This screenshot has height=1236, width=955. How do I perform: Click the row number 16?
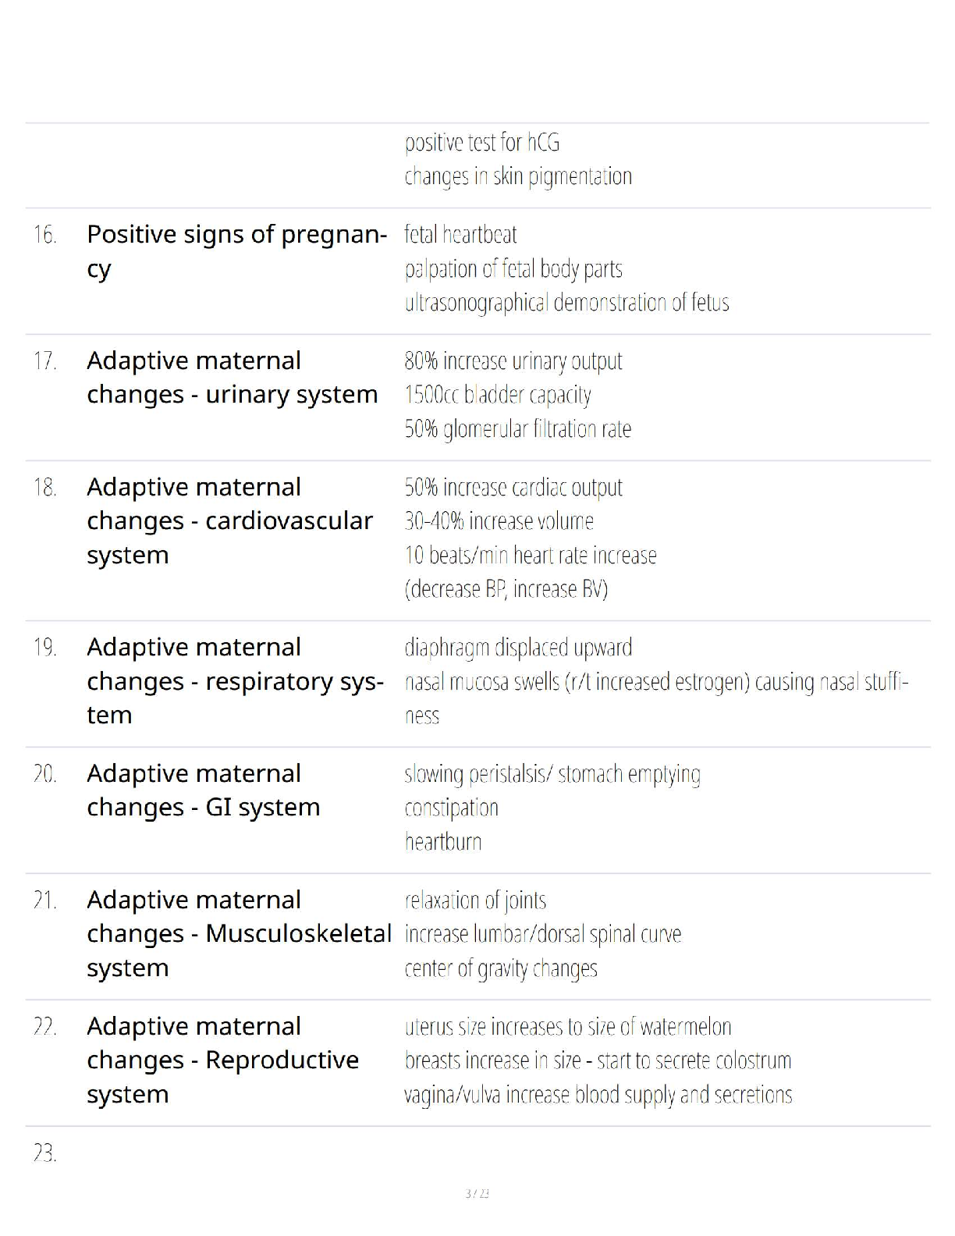(44, 234)
